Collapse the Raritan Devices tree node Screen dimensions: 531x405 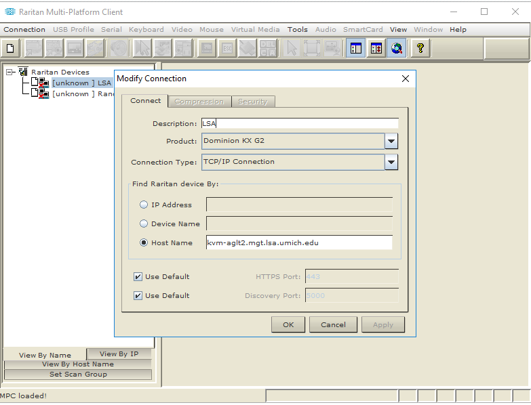point(9,72)
